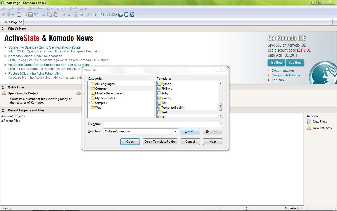
Task: Open the tab list dropdown at right of tab bar
Action: tap(335, 22)
